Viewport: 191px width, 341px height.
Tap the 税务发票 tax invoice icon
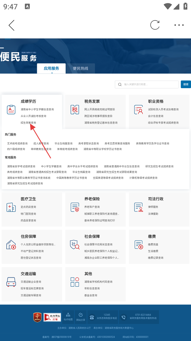tap(75, 109)
